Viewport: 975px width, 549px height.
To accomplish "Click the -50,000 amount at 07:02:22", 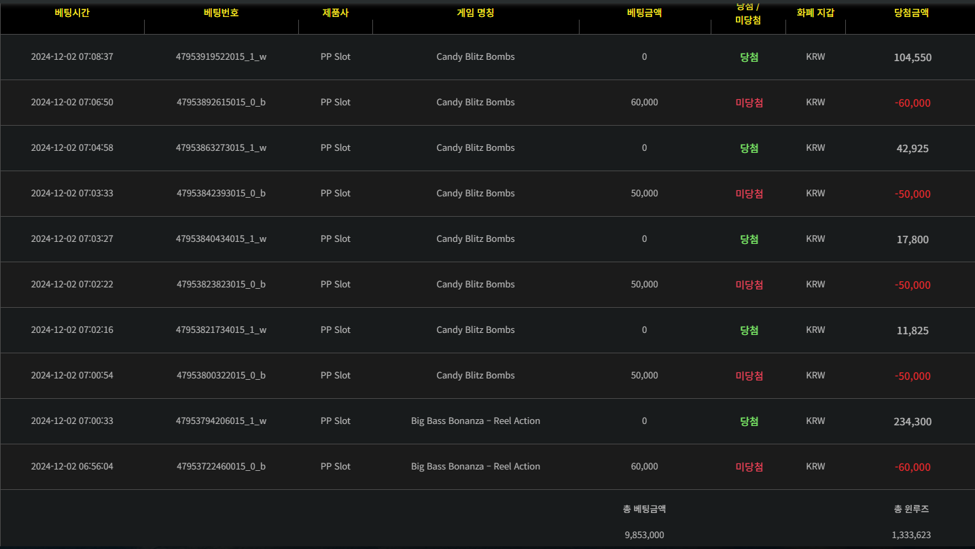I will click(x=912, y=285).
